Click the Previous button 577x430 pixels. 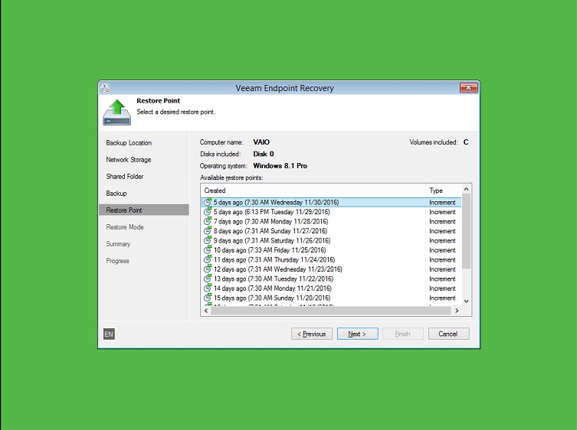[312, 334]
